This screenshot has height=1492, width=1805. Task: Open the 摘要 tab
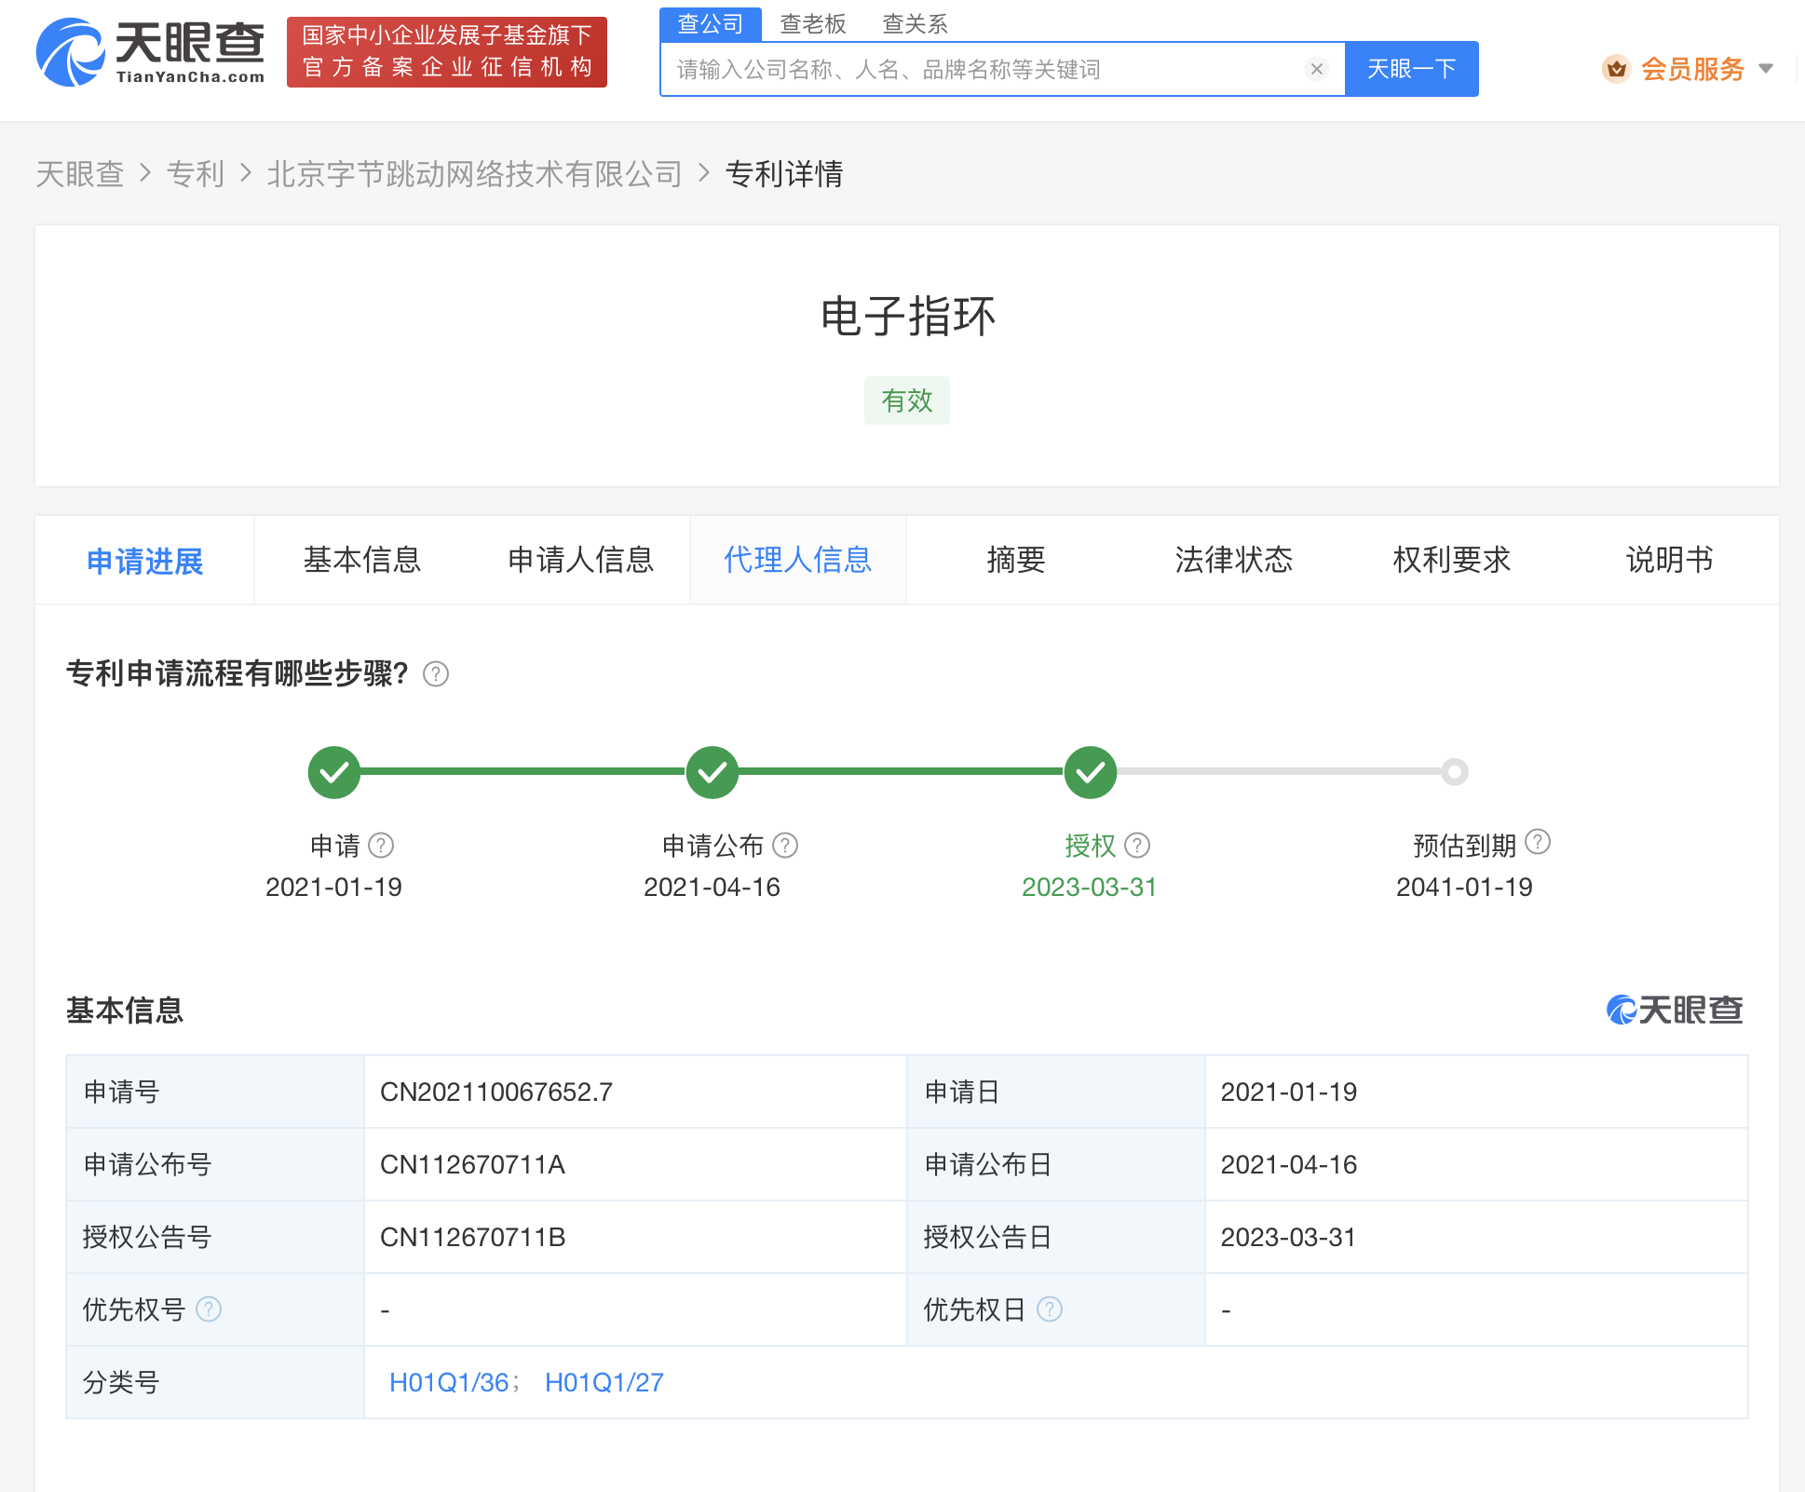tap(1014, 560)
